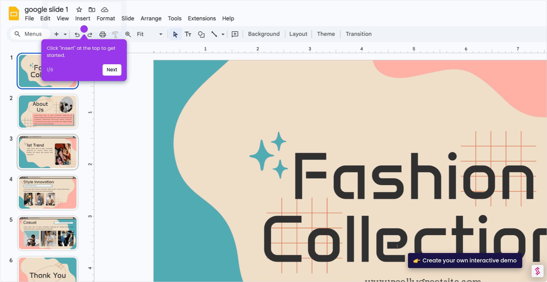Click the add comment icon
547x282 pixels.
tap(235, 34)
